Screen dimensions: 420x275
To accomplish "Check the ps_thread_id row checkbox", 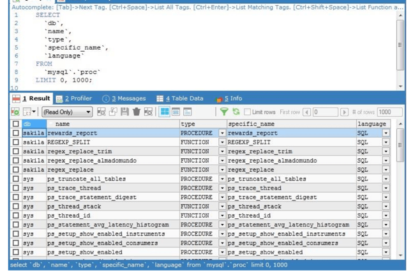I will click(16, 215).
